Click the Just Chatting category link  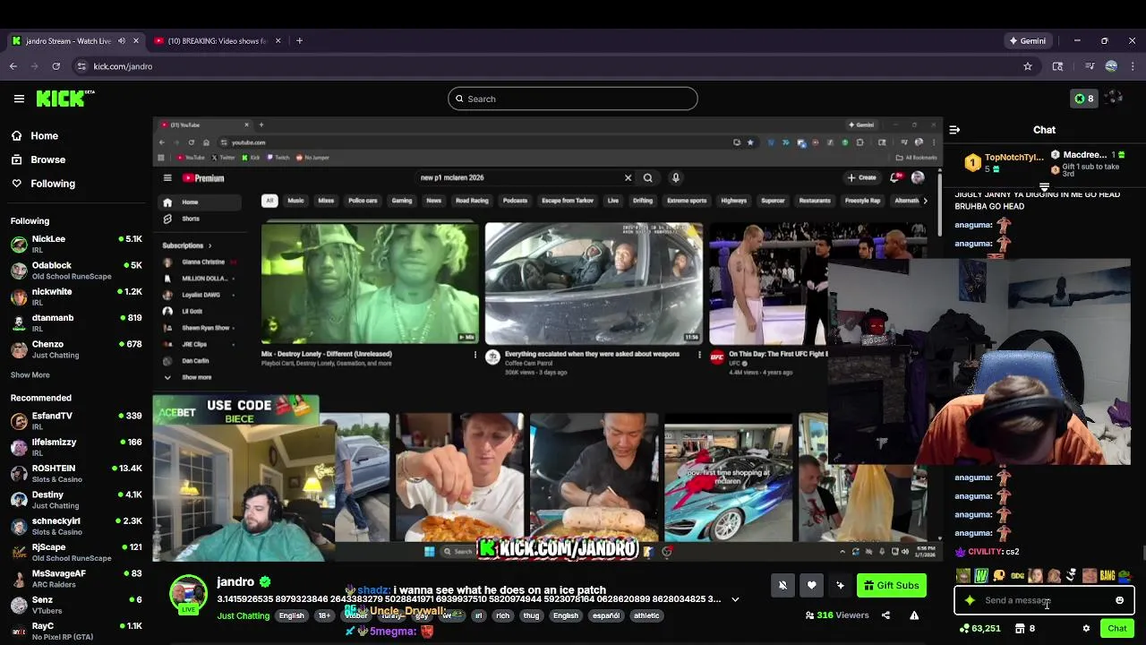(x=243, y=616)
